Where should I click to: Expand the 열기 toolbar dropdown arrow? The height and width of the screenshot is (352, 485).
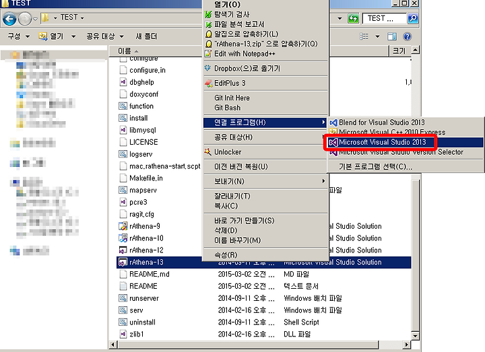click(73, 36)
